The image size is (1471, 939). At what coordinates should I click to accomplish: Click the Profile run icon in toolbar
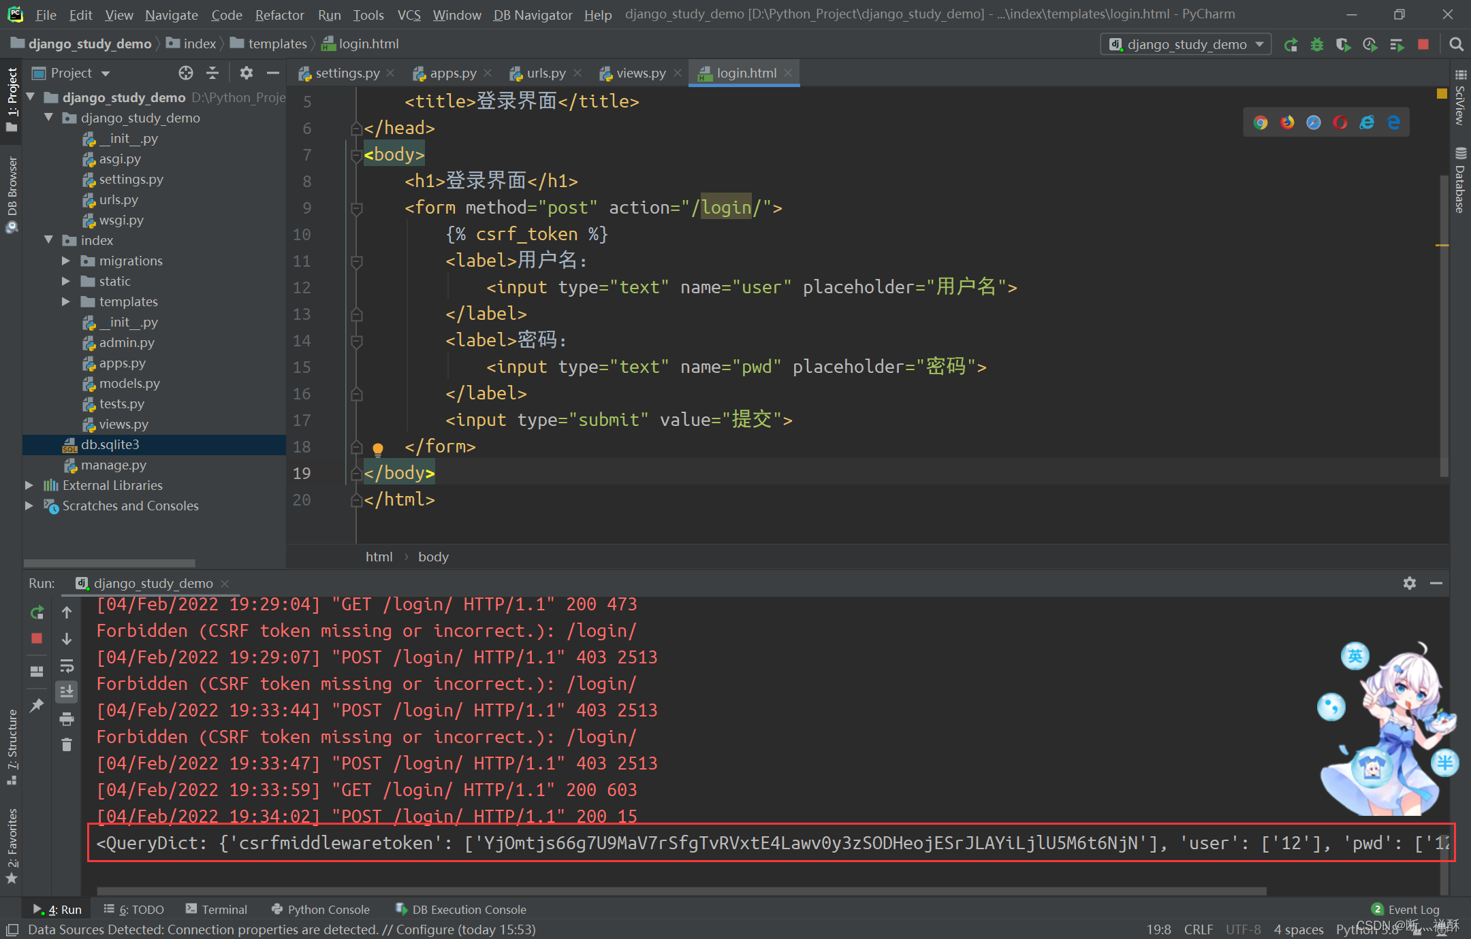pos(1370,45)
